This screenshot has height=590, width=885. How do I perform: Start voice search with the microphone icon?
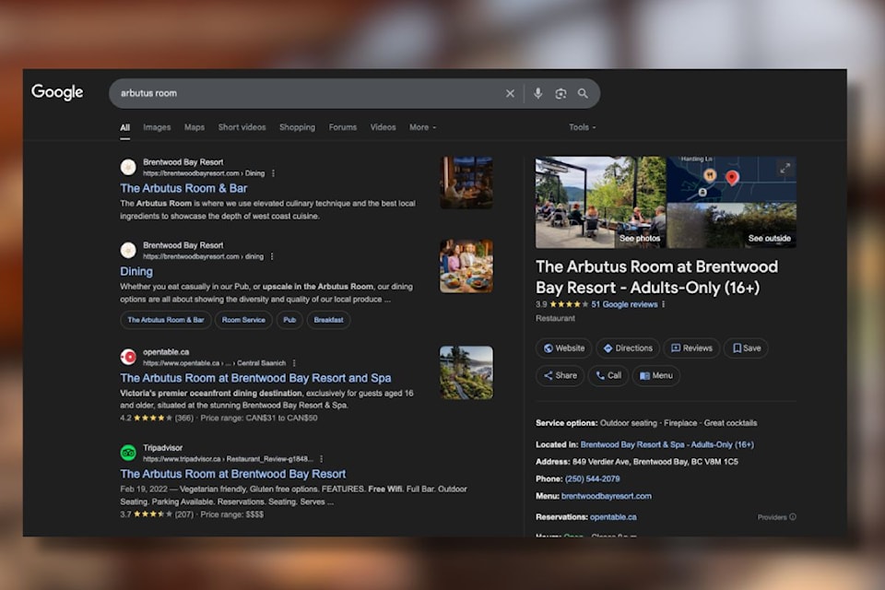[x=537, y=94]
